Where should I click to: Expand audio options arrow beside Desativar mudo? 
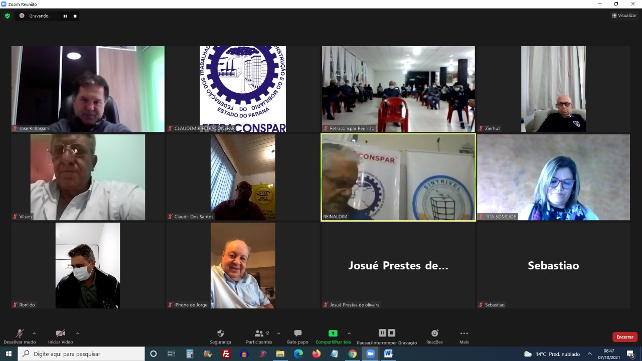point(34,333)
